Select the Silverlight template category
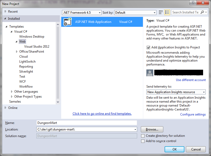Viewport: 211px width, 156px height. click(x=26, y=72)
